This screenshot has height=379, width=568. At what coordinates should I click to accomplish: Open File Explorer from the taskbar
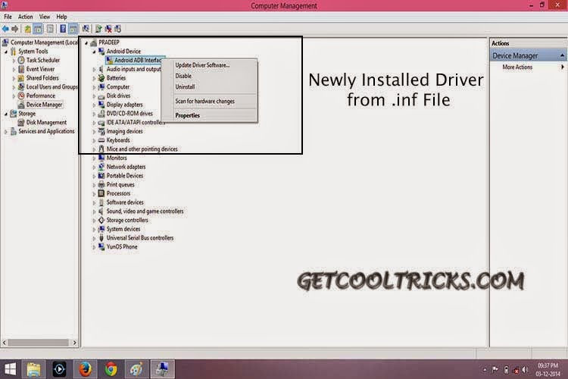click(x=33, y=369)
